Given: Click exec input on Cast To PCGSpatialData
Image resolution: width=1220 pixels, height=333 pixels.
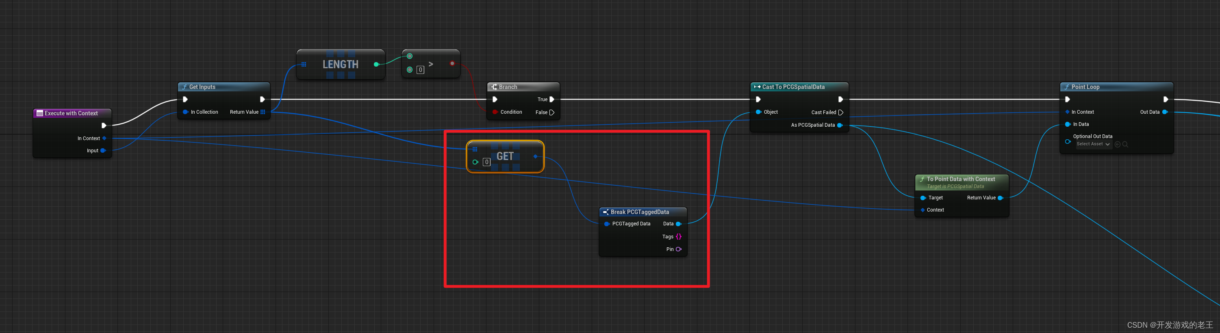Looking at the screenshot, I should click(x=758, y=99).
